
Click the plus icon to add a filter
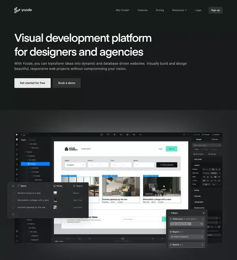pyautogui.click(x=203, y=213)
